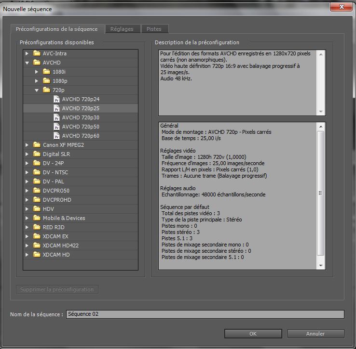Click the AVCHD 720p30 preset file icon
The height and width of the screenshot is (349, 356).
(x=56, y=117)
